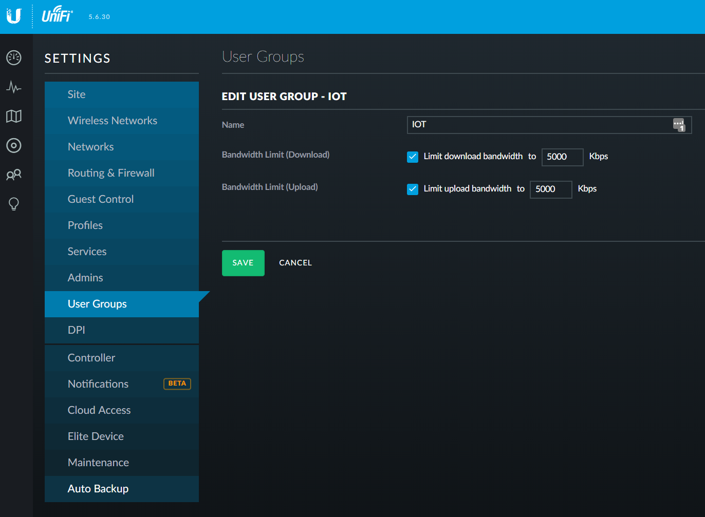The image size is (705, 517).
Task: Open the Profiles settings
Action: click(x=122, y=225)
